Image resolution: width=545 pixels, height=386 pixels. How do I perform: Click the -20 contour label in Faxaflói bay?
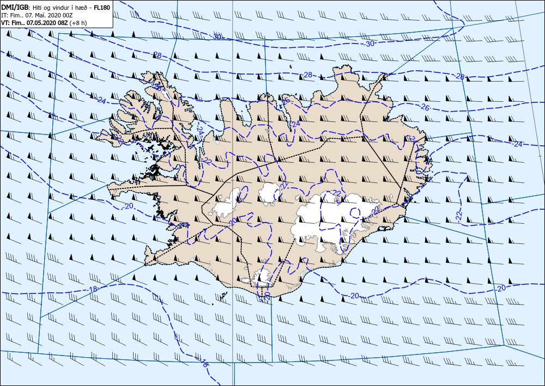click(x=128, y=206)
